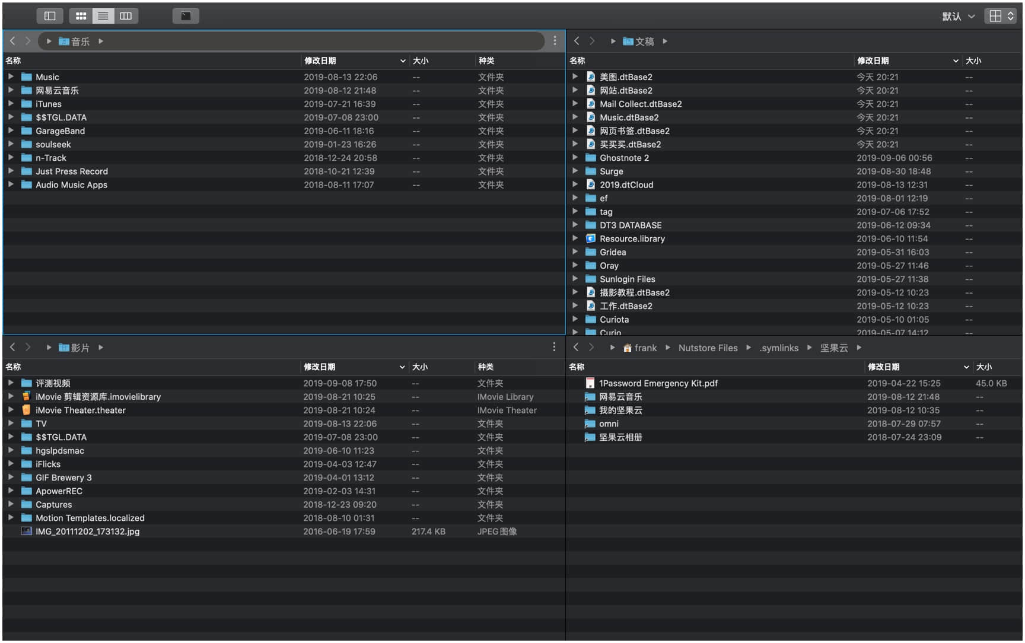Click the 影片 path breadcrumb
The image size is (1025, 643).
click(x=74, y=348)
